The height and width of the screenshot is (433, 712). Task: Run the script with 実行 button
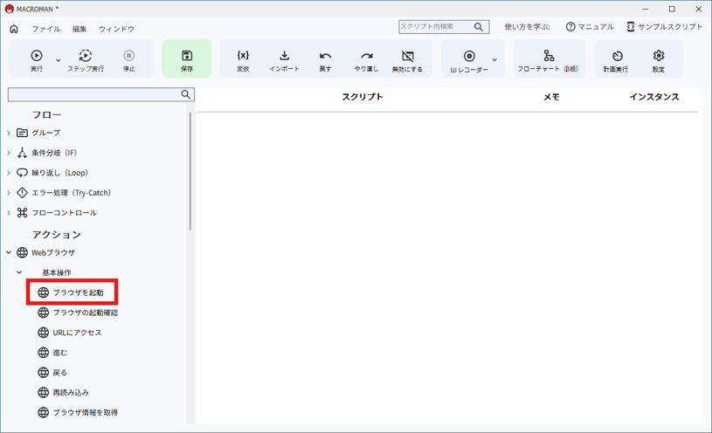coord(37,60)
